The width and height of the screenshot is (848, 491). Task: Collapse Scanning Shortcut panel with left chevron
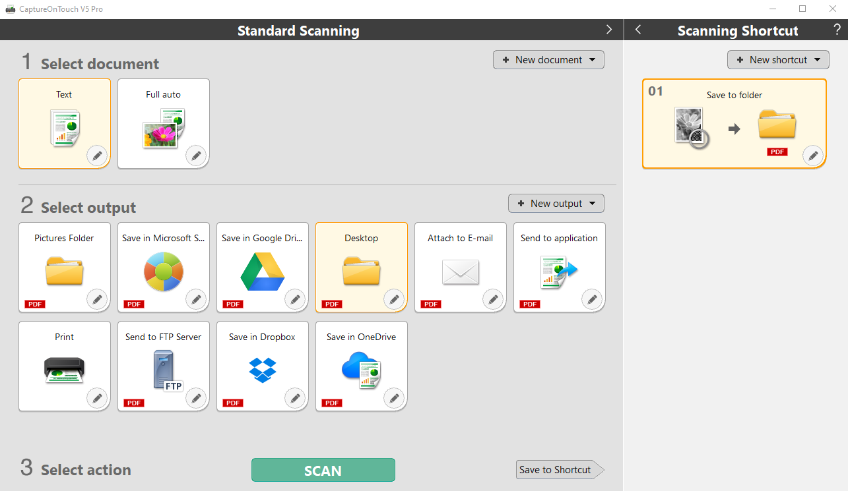click(638, 30)
